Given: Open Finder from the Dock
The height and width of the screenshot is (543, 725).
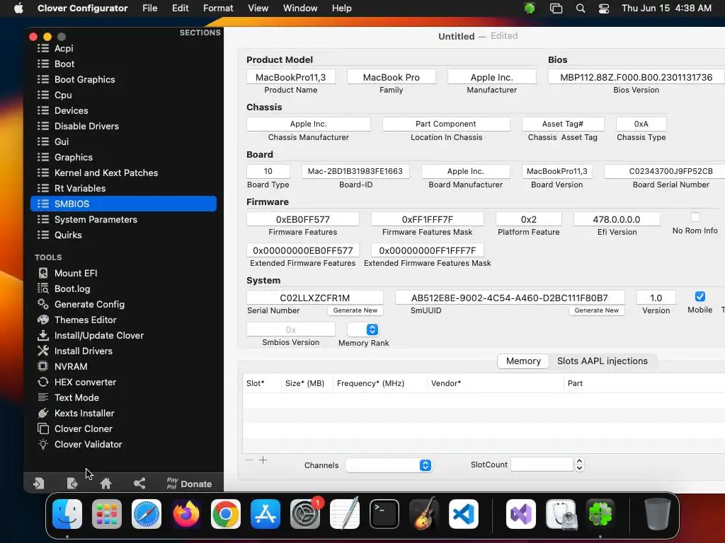Looking at the screenshot, I should tap(67, 514).
